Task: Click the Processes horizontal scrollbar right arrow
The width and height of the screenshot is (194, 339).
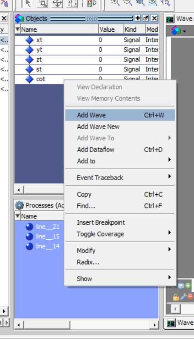Action: pyautogui.click(x=155, y=325)
